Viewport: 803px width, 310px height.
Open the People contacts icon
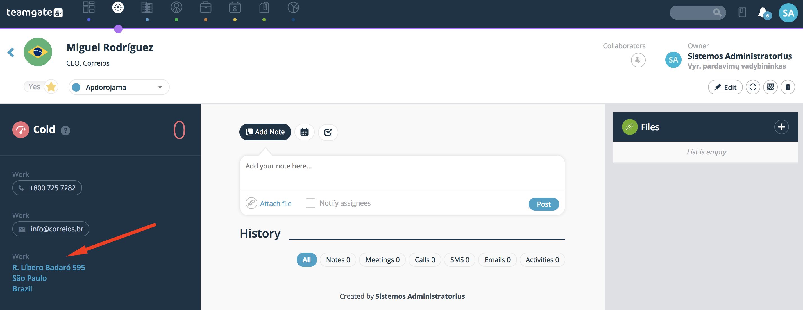176,8
